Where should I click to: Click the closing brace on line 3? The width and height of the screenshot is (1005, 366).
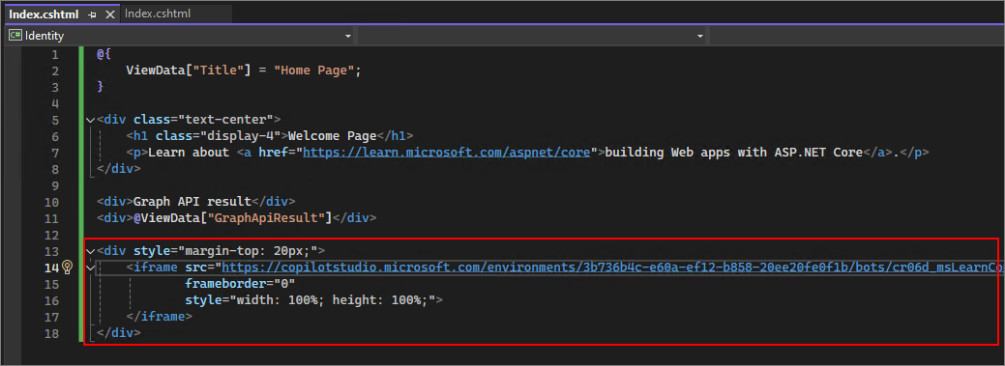pos(100,87)
